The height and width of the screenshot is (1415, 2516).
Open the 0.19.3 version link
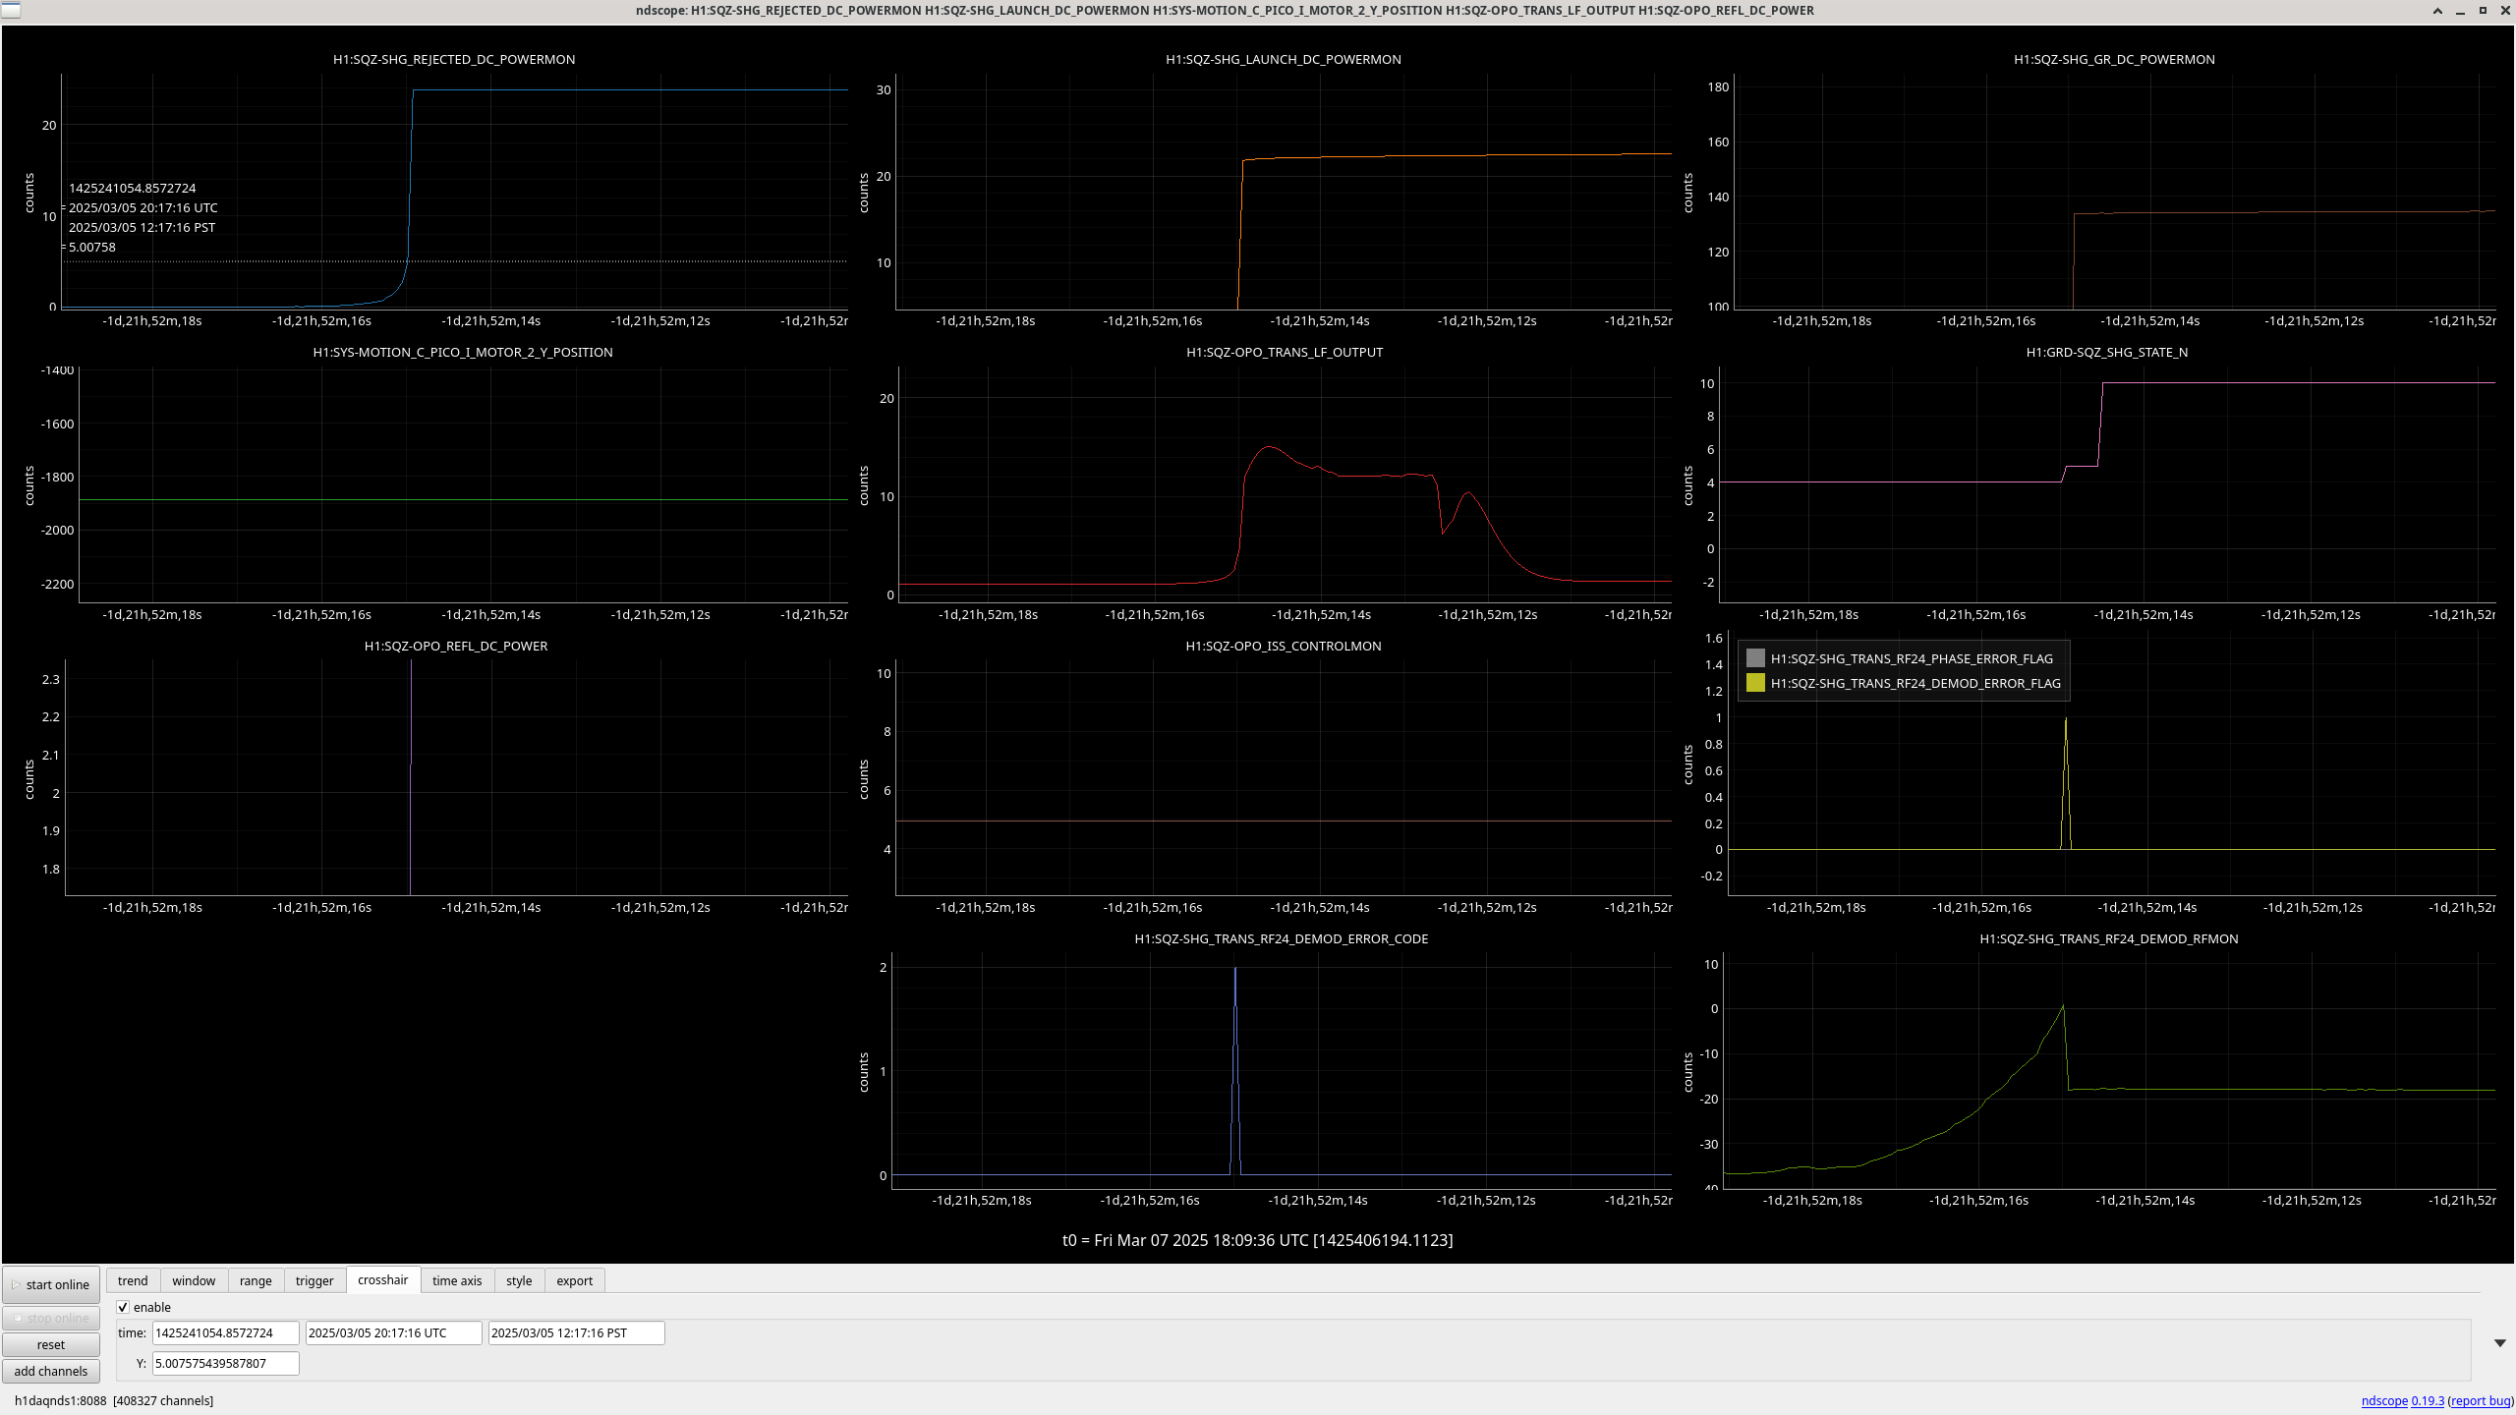pyautogui.click(x=2428, y=1401)
